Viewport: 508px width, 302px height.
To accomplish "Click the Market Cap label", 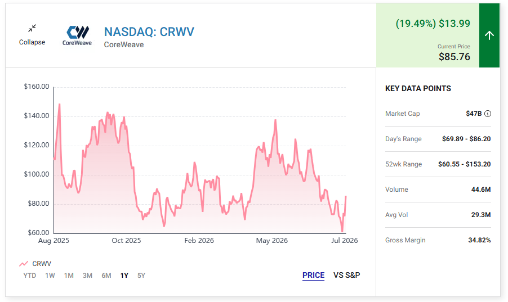I will [x=402, y=114].
